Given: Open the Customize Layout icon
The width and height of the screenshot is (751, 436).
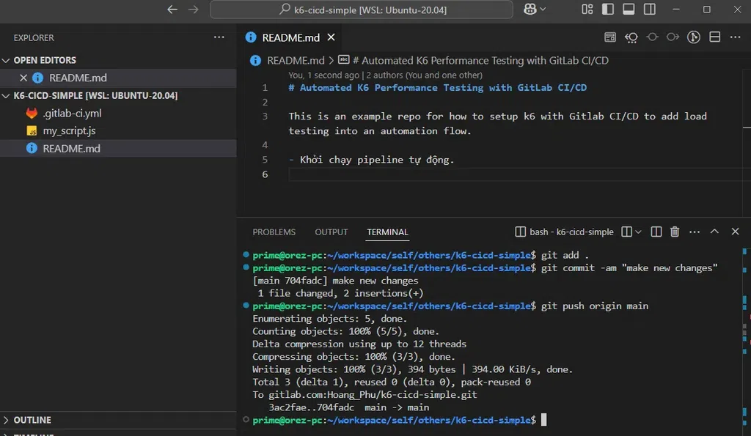Looking at the screenshot, I should click(587, 9).
